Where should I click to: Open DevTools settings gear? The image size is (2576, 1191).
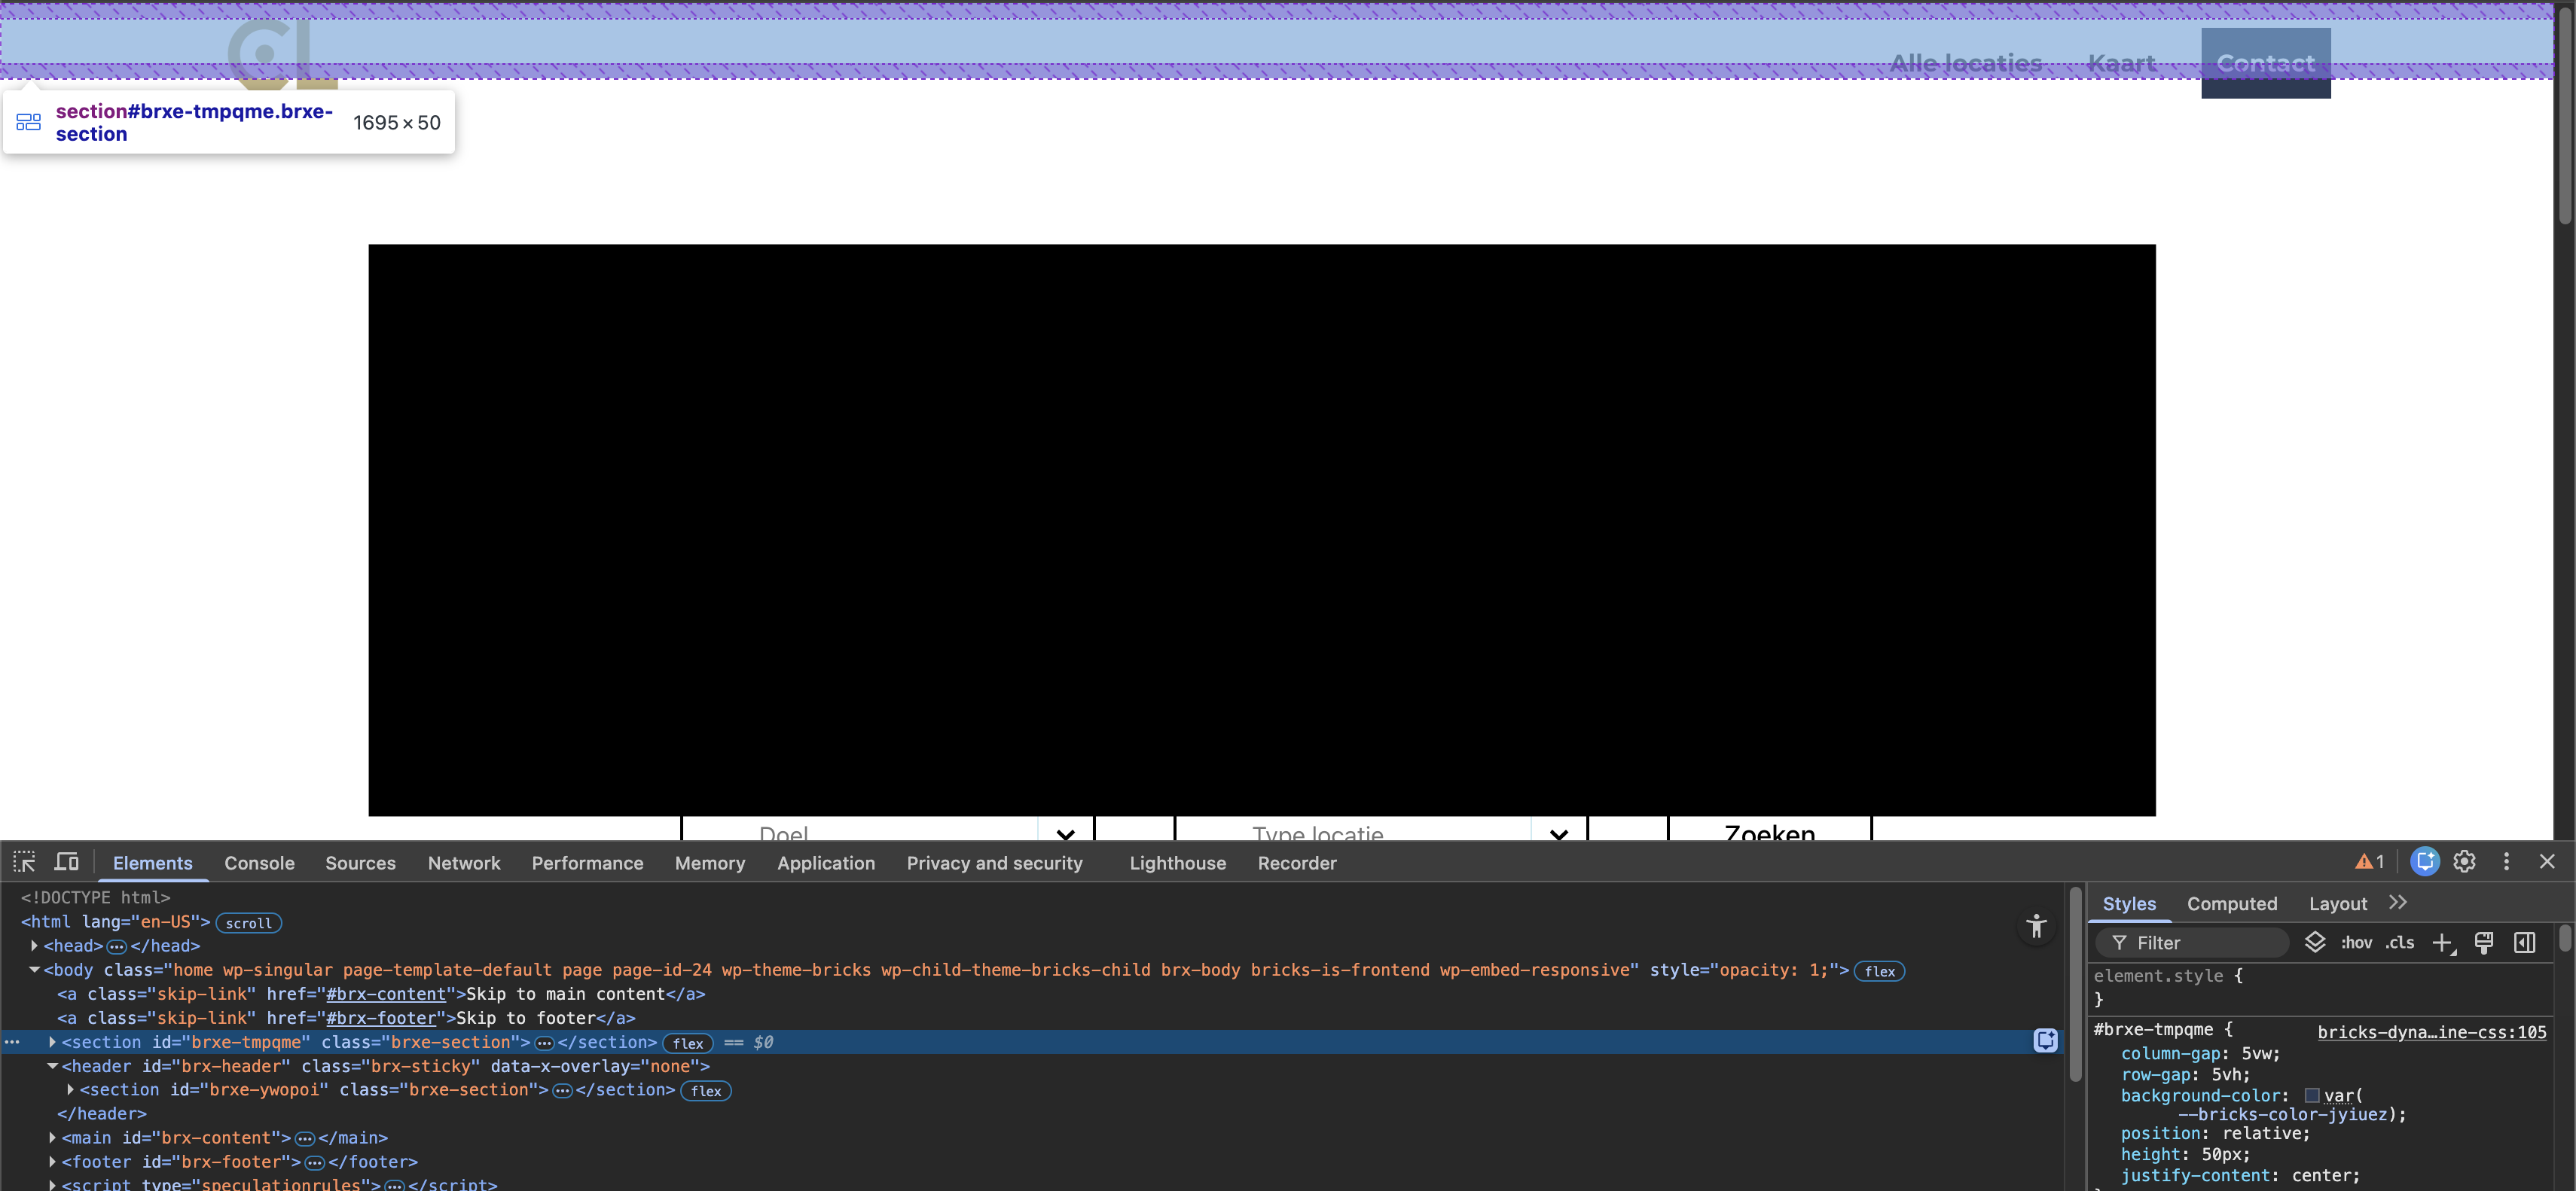(2464, 861)
